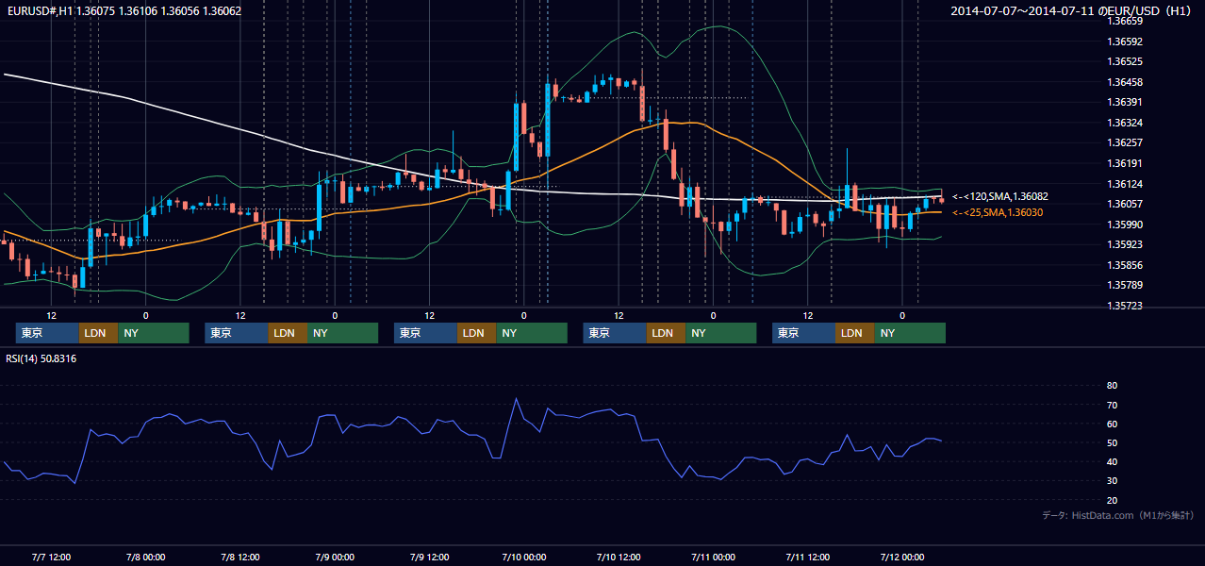Image resolution: width=1205 pixels, height=566 pixels.
Task: Click the RSI scale value 60
Action: 1112,424
